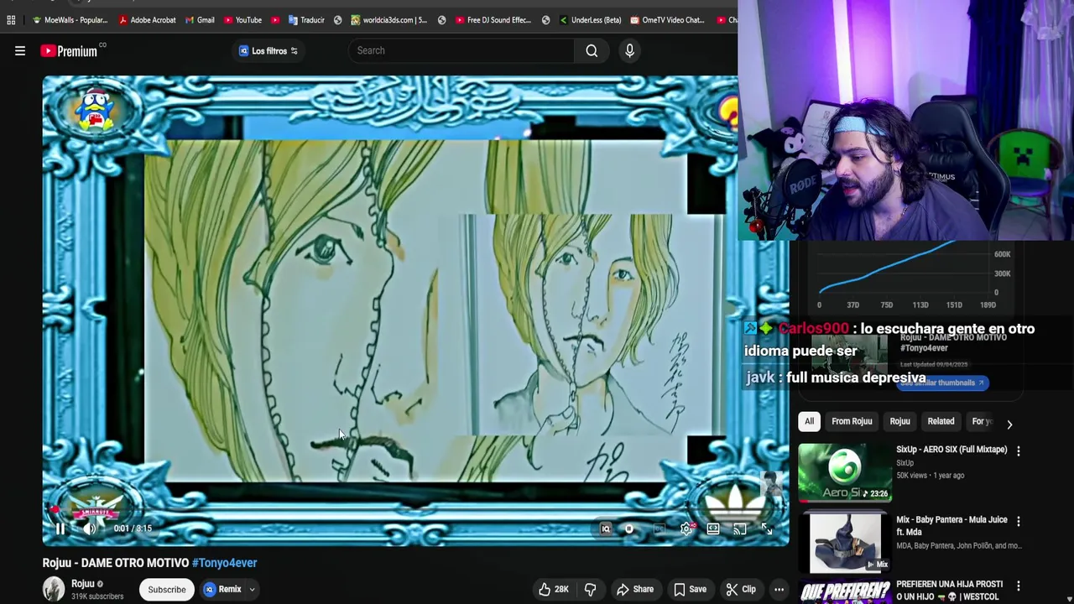
Task: Expand the Remix dropdown arrow
Action: point(252,589)
